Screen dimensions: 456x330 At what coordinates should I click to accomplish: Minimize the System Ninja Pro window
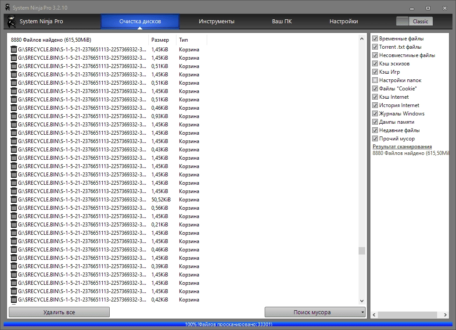412,8
